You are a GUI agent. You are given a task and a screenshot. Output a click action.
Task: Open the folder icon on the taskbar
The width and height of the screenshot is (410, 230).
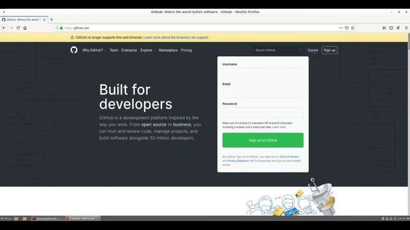24,218
